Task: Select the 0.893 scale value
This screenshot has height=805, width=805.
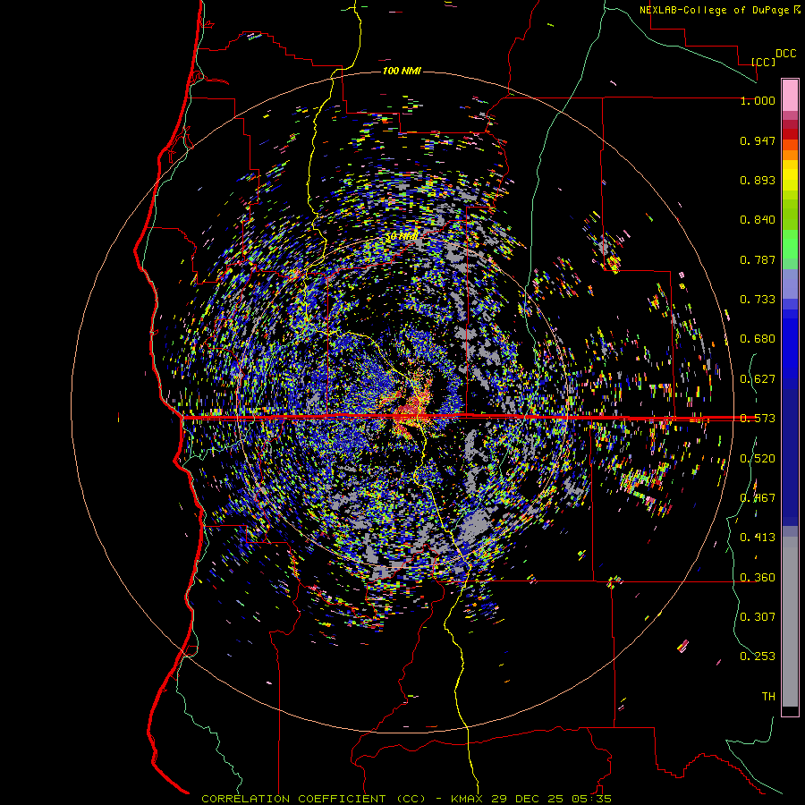Action: [758, 180]
